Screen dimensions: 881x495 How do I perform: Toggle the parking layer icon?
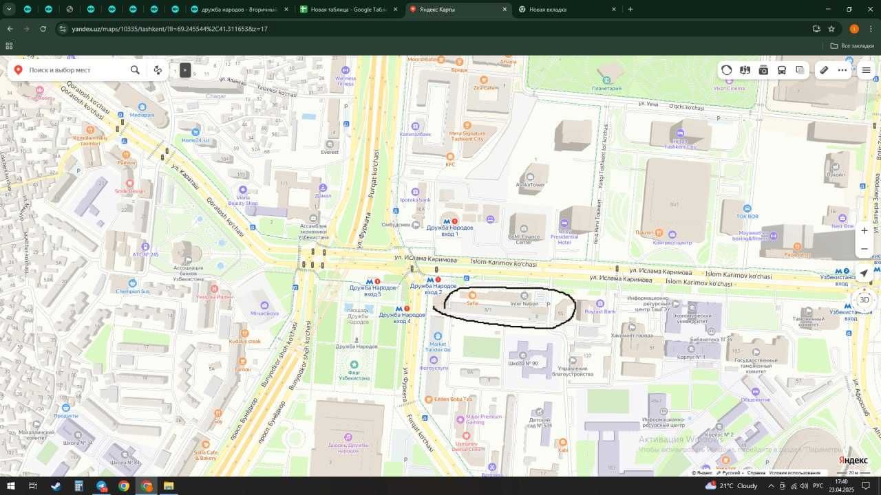tap(745, 70)
